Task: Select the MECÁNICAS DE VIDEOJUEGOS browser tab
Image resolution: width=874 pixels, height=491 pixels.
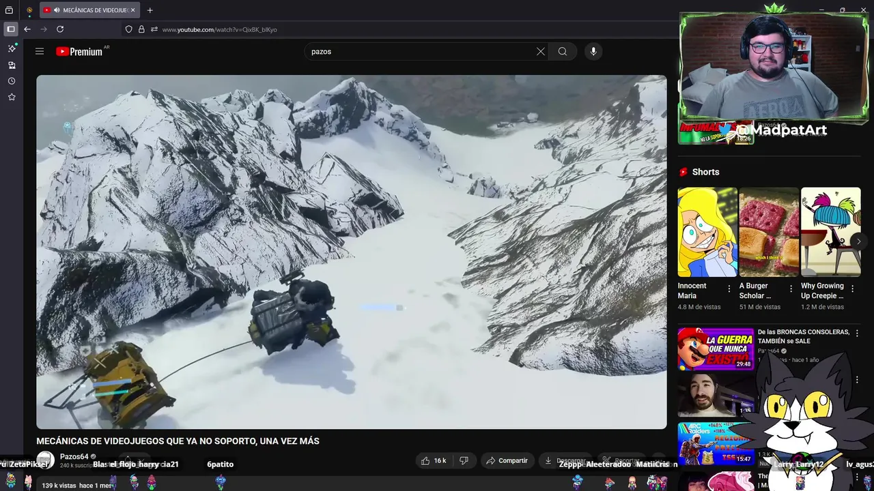Action: click(x=89, y=10)
